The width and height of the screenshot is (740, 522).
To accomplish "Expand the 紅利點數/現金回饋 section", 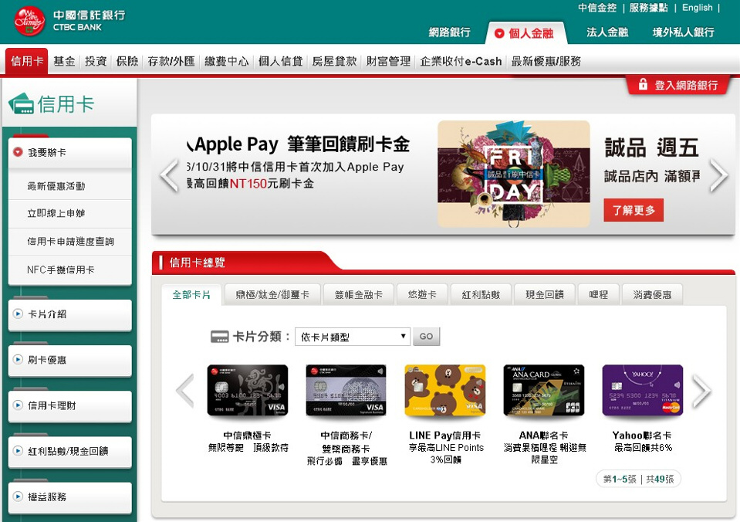I will point(70,451).
